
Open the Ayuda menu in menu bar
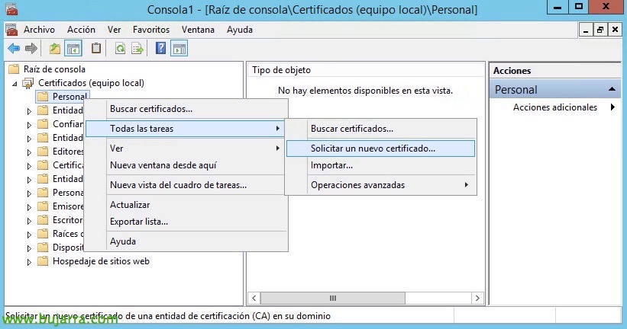coord(240,30)
